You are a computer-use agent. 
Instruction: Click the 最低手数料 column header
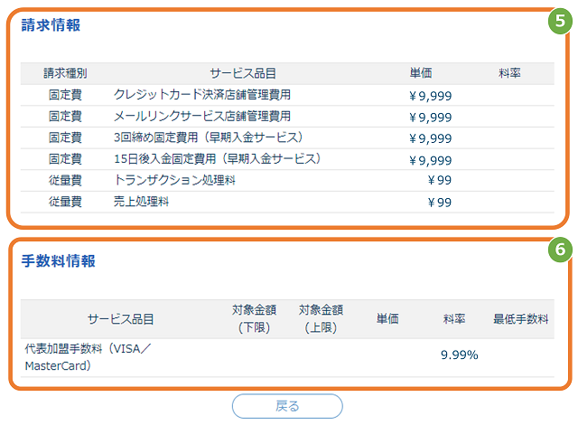click(520, 319)
